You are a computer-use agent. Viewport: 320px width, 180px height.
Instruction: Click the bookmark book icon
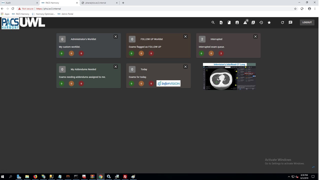click(229, 22)
